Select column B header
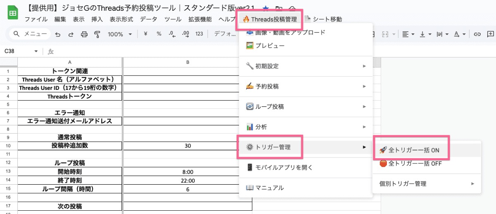The height and width of the screenshot is (214, 496). point(188,62)
